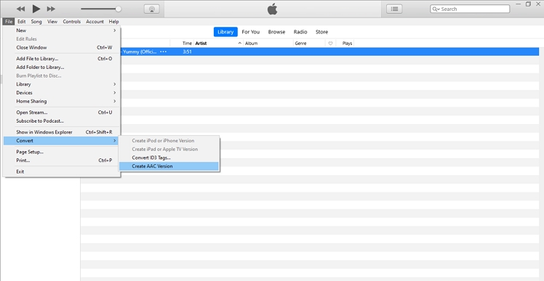544x281 pixels.
Task: Expand the Home Sharing submenu
Action: 66,101
